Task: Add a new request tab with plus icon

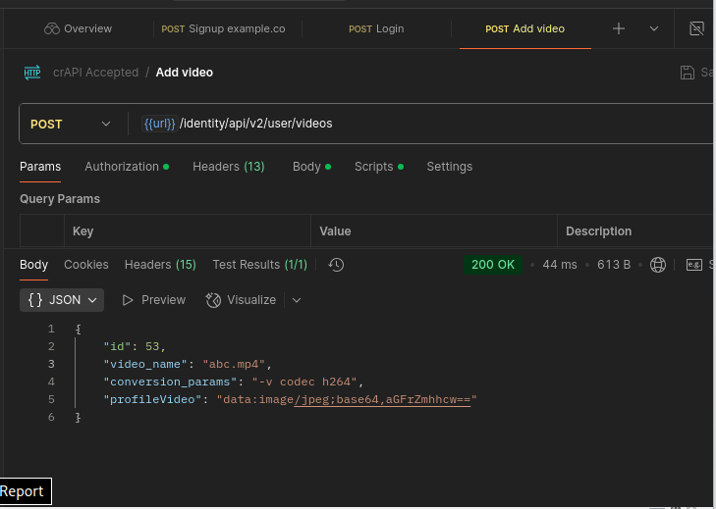Action: coord(619,28)
